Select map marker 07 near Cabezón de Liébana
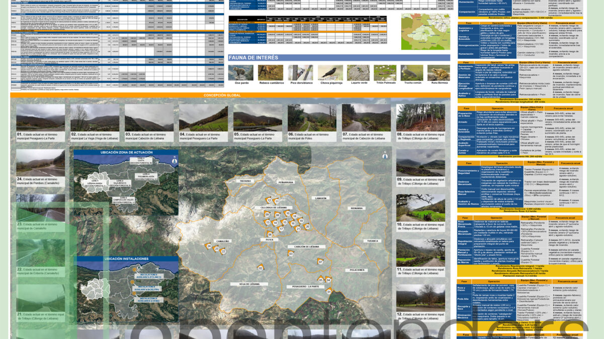Viewport: 604px width, 339px height. (x=320, y=261)
